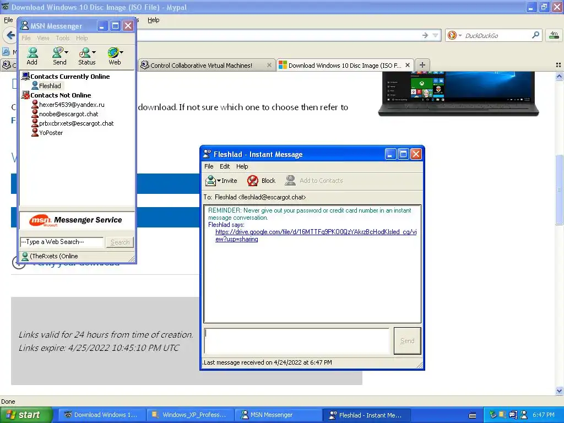Collapse the Contacts Not Online group
564x423 pixels.
(56, 95)
